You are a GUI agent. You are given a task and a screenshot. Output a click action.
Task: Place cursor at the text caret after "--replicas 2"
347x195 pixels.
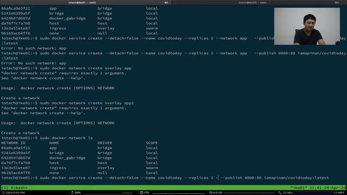218,178
